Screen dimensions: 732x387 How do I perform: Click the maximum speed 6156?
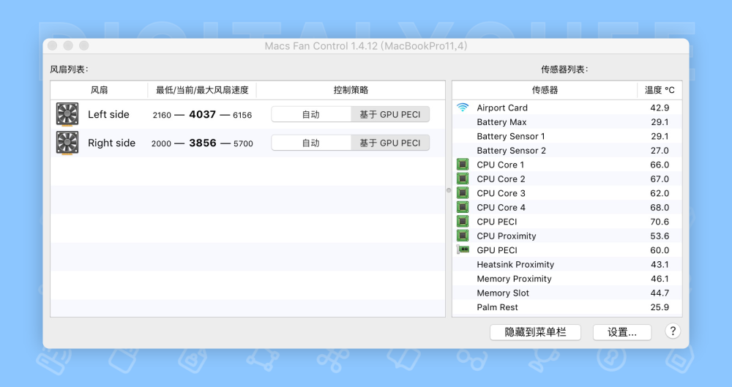click(x=242, y=115)
